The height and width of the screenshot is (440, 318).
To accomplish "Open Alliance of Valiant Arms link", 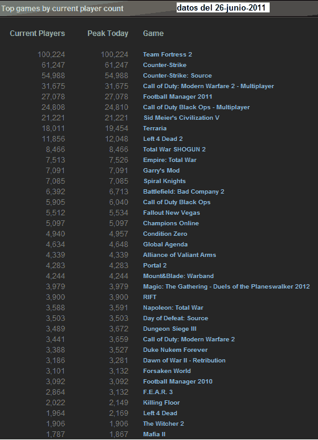I will click(180, 255).
